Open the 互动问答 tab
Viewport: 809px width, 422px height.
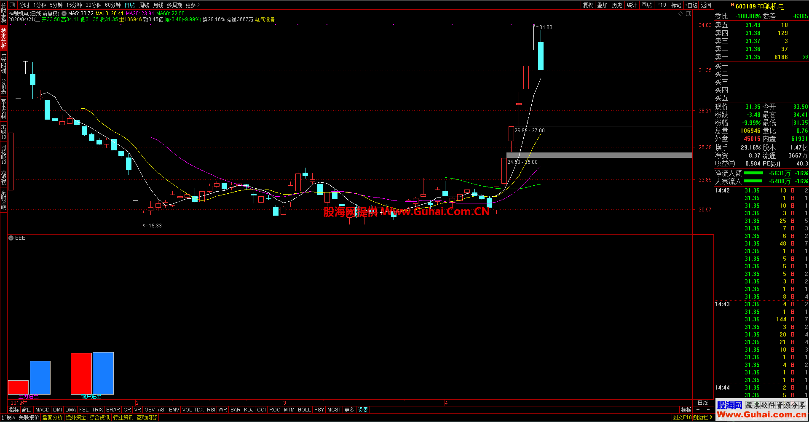click(147, 417)
